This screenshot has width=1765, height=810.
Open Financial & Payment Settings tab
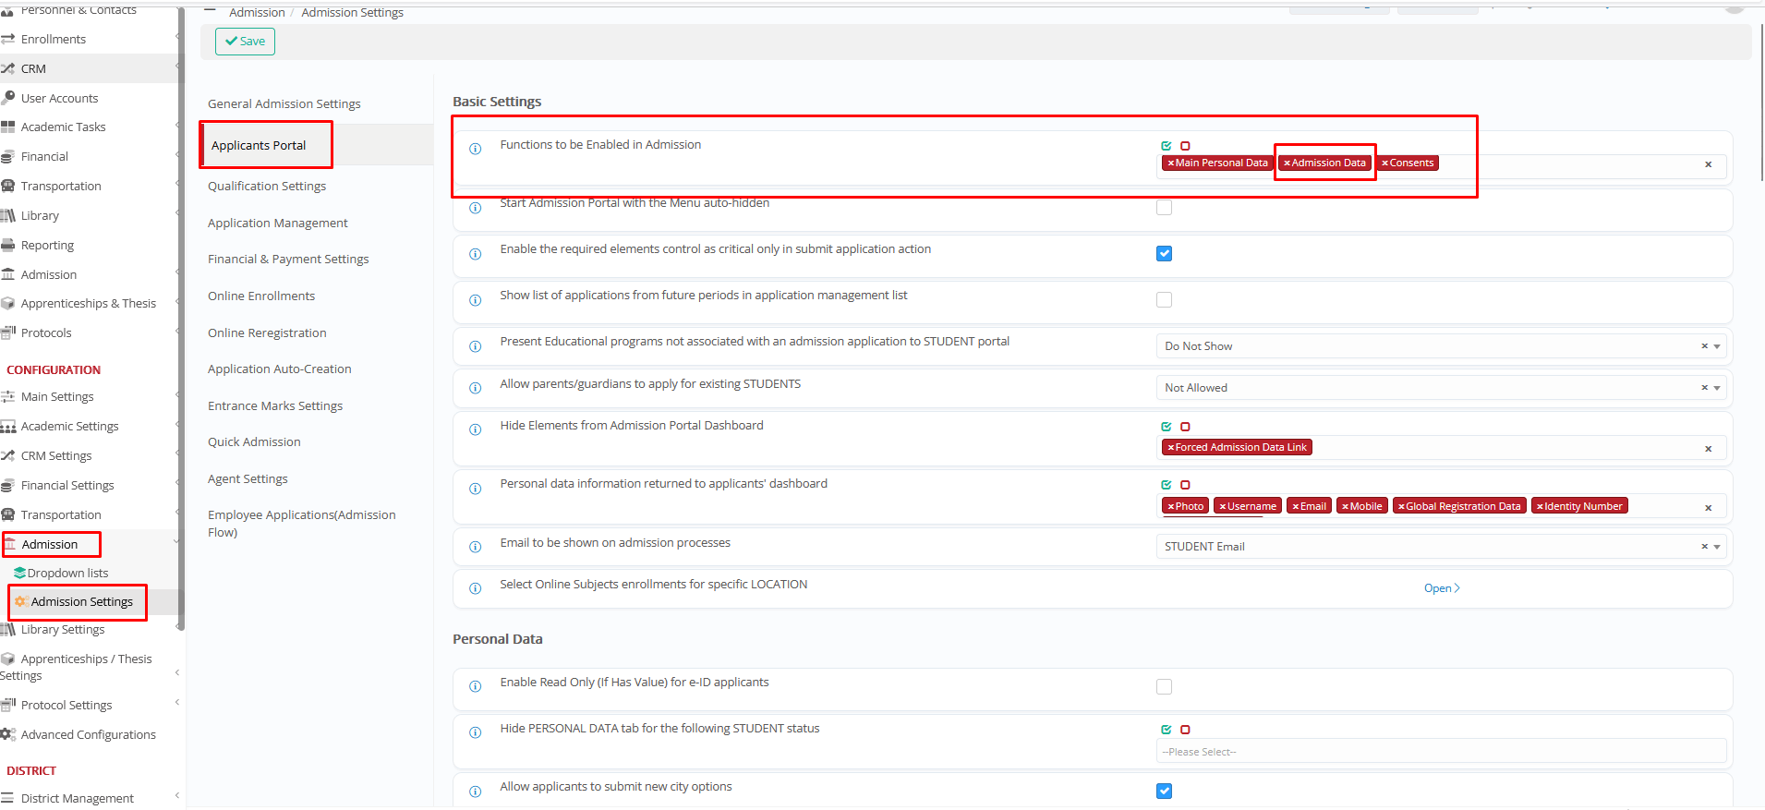288,260
